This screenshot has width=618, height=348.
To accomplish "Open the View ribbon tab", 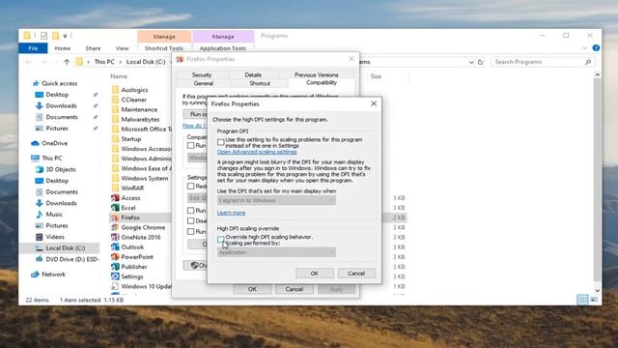I will [x=123, y=48].
